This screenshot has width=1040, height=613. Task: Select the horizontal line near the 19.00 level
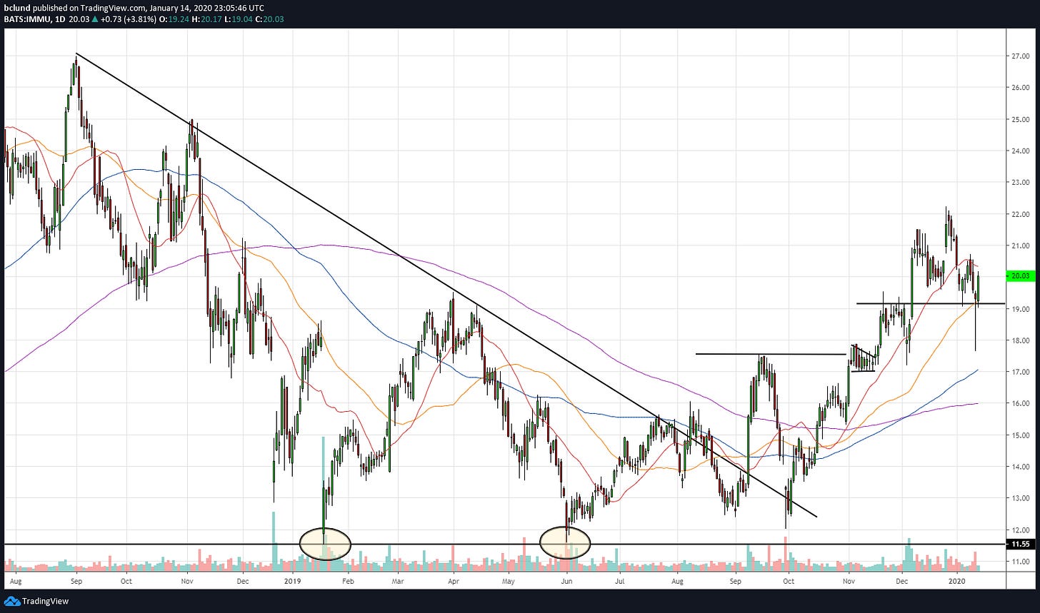click(x=929, y=304)
